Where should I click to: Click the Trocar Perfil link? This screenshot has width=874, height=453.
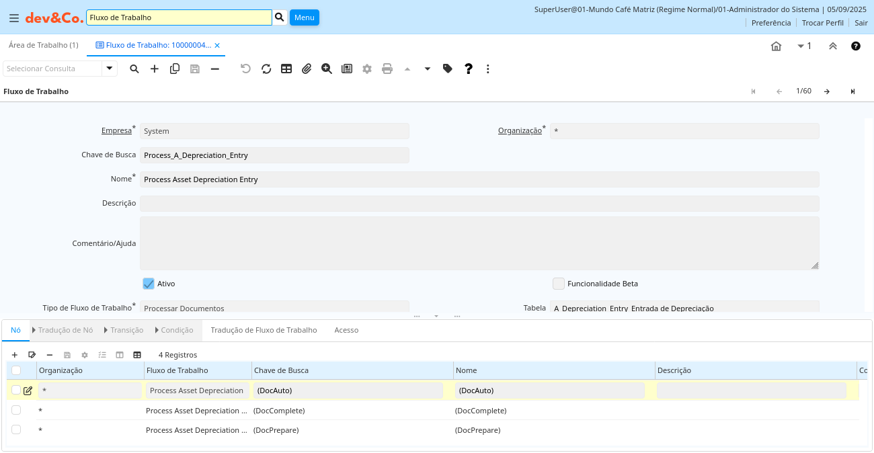[x=822, y=23]
